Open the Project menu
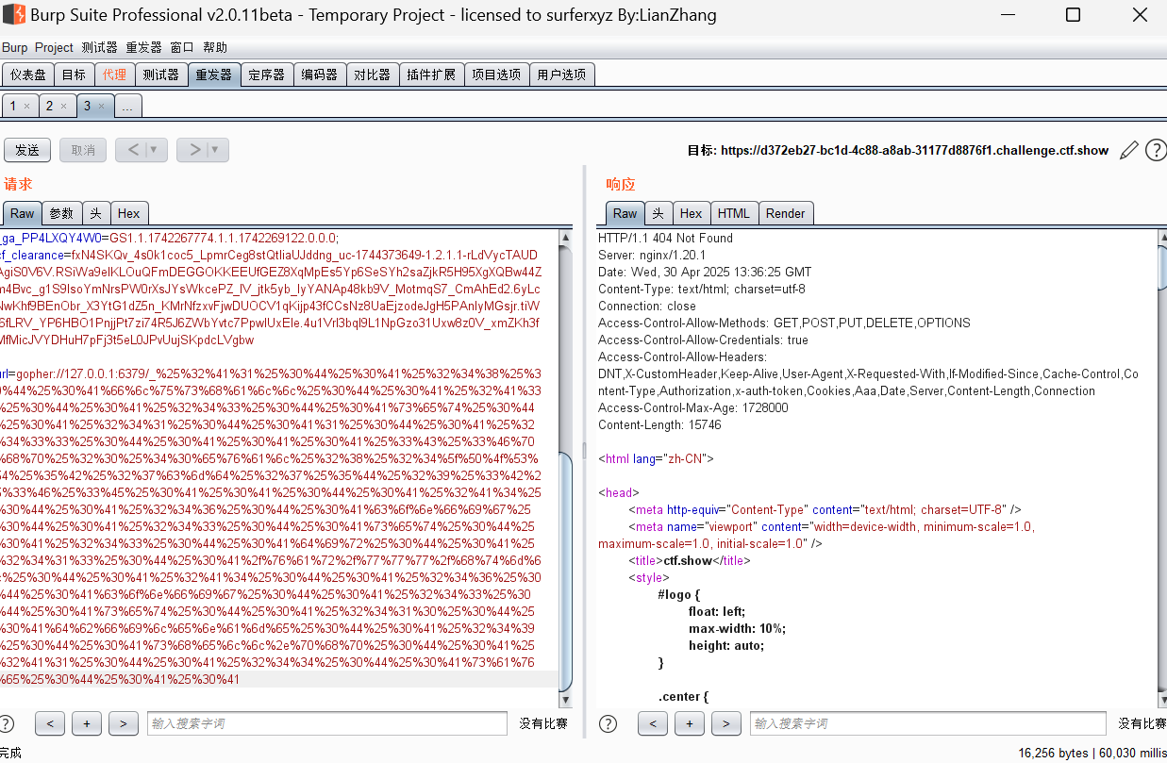 (x=54, y=47)
